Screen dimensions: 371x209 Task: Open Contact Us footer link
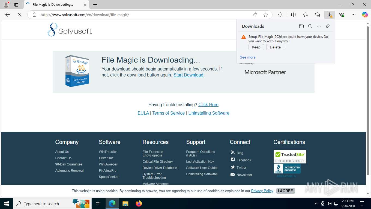(63, 158)
